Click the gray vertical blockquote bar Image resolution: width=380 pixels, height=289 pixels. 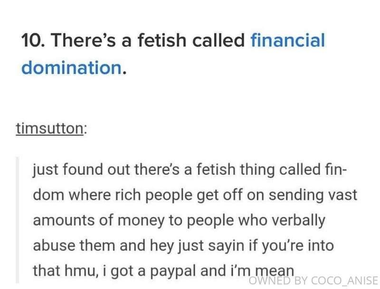(18, 220)
